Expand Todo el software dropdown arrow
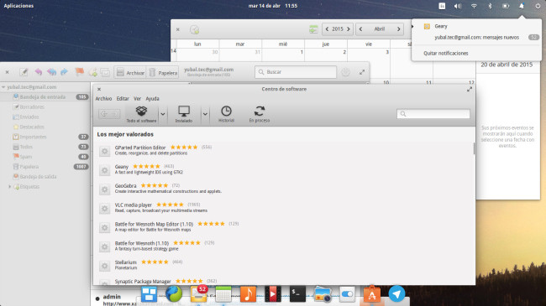This screenshot has height=306, width=546. [163, 114]
